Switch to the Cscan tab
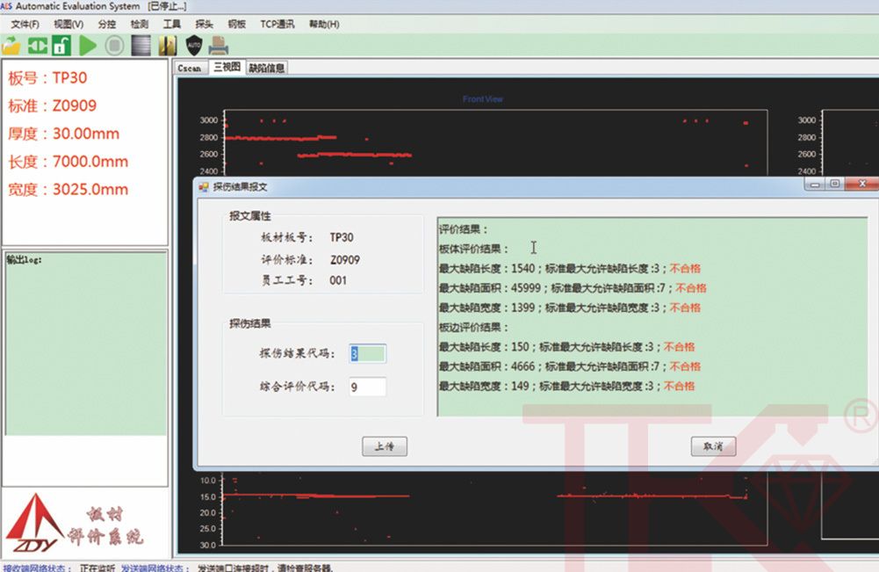 [190, 68]
